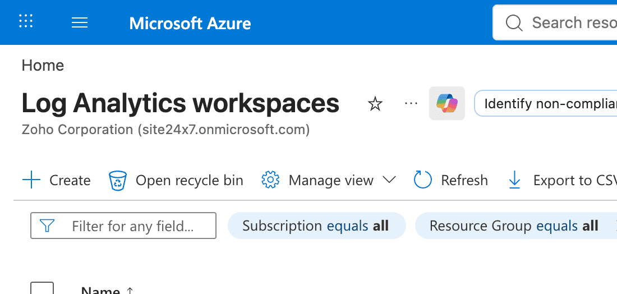Click the circular Refresh arrow icon
The height and width of the screenshot is (294, 617).
coord(422,180)
